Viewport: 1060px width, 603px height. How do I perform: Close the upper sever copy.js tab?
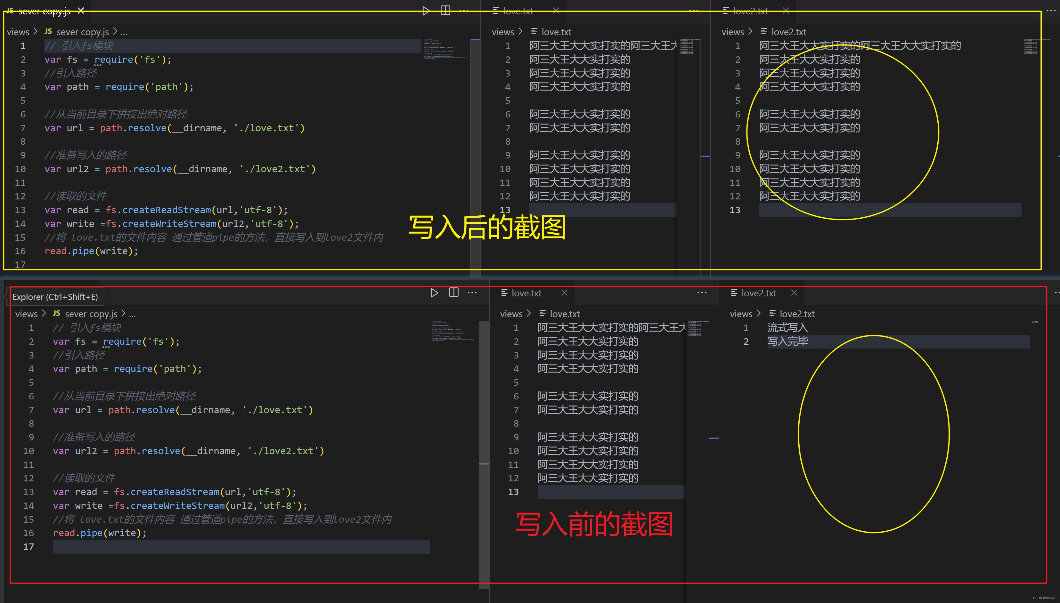point(81,10)
